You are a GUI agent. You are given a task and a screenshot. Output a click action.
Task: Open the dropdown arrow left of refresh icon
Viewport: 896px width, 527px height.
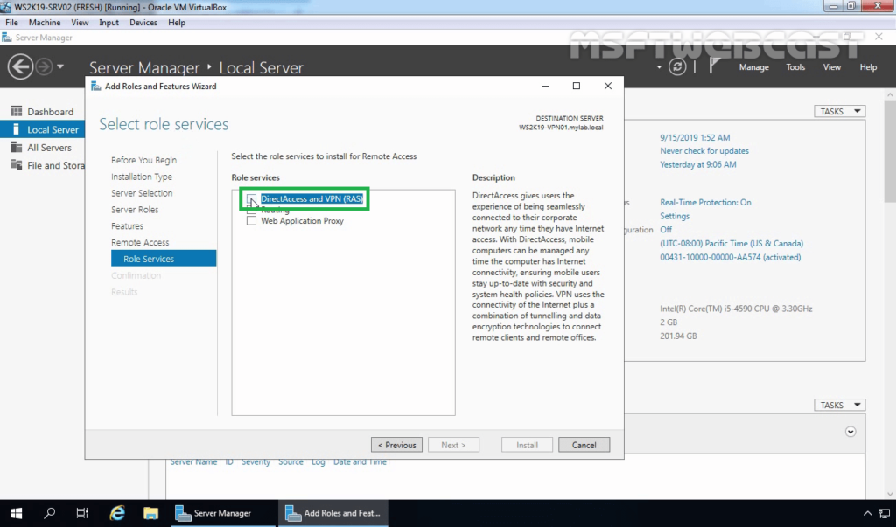coord(659,66)
